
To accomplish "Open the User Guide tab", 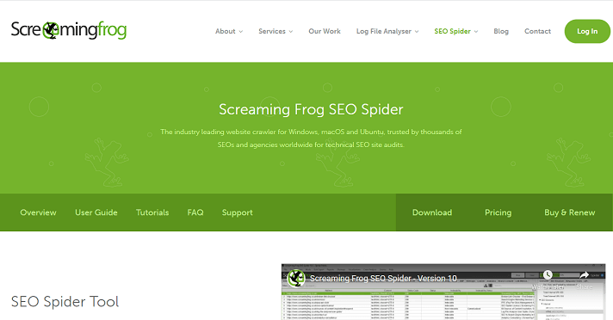I will pyautogui.click(x=96, y=212).
